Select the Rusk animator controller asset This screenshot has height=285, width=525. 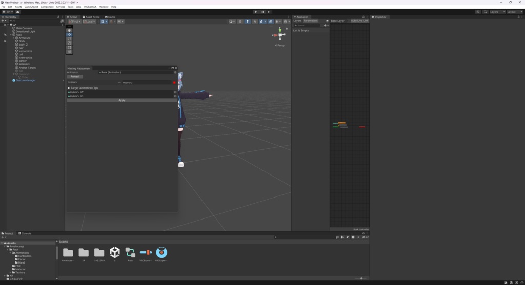(130, 253)
